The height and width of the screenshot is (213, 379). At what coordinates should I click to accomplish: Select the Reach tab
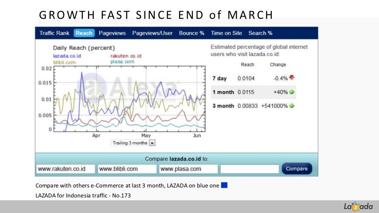pyautogui.click(x=84, y=33)
